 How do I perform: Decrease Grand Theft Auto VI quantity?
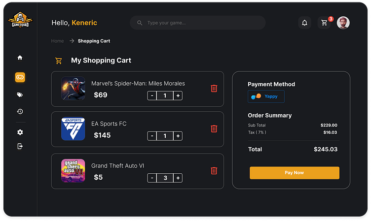152,178
